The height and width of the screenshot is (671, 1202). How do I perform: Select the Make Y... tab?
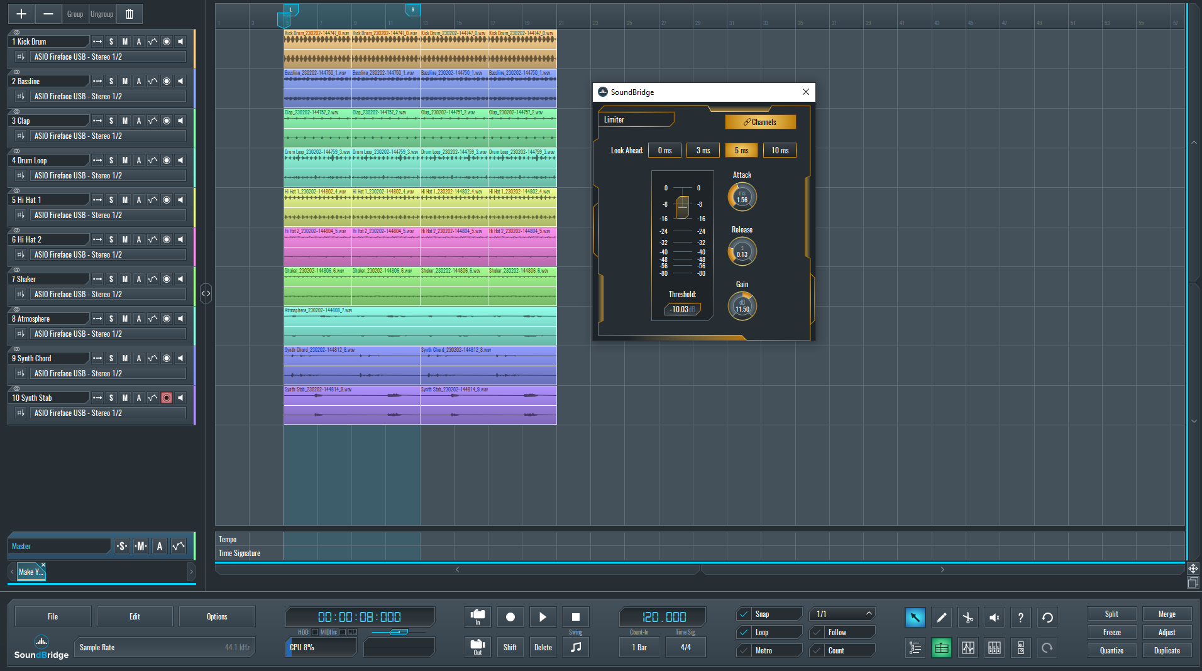(31, 572)
